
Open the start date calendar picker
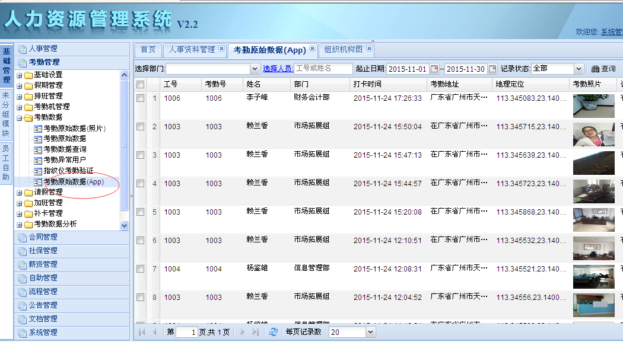(x=434, y=69)
